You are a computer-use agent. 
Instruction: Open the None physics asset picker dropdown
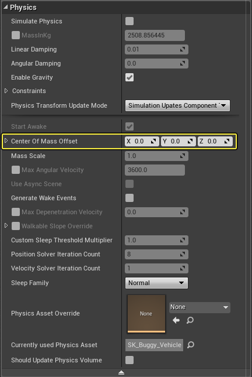coord(199,307)
